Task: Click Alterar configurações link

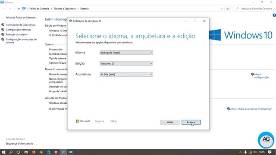Action: point(262,76)
